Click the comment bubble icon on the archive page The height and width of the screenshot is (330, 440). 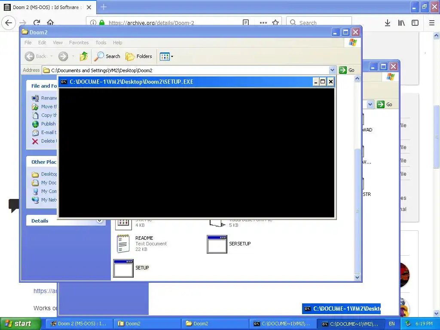pos(13,205)
